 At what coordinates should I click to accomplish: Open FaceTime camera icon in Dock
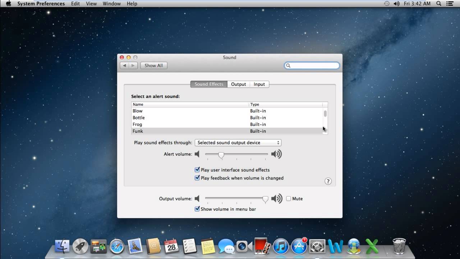tap(244, 246)
